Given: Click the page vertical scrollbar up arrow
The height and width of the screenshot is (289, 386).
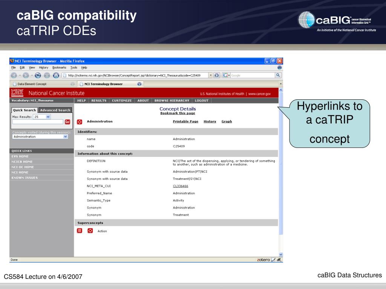Looking at the screenshot, I should point(280,90).
